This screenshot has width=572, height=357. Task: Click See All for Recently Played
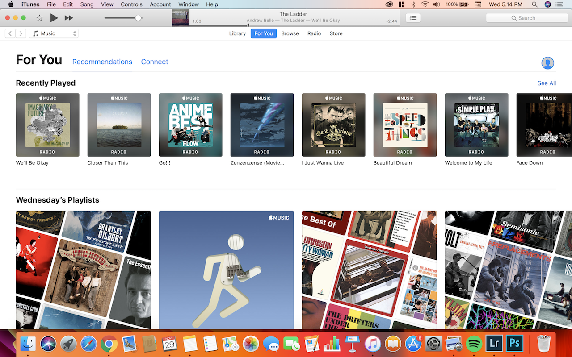pyautogui.click(x=547, y=83)
